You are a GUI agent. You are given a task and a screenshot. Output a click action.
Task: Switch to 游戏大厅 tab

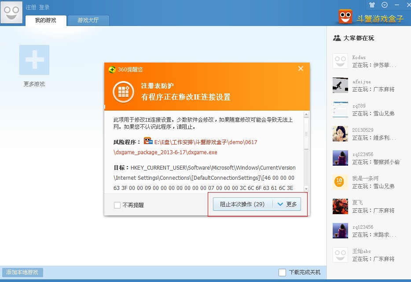click(88, 20)
